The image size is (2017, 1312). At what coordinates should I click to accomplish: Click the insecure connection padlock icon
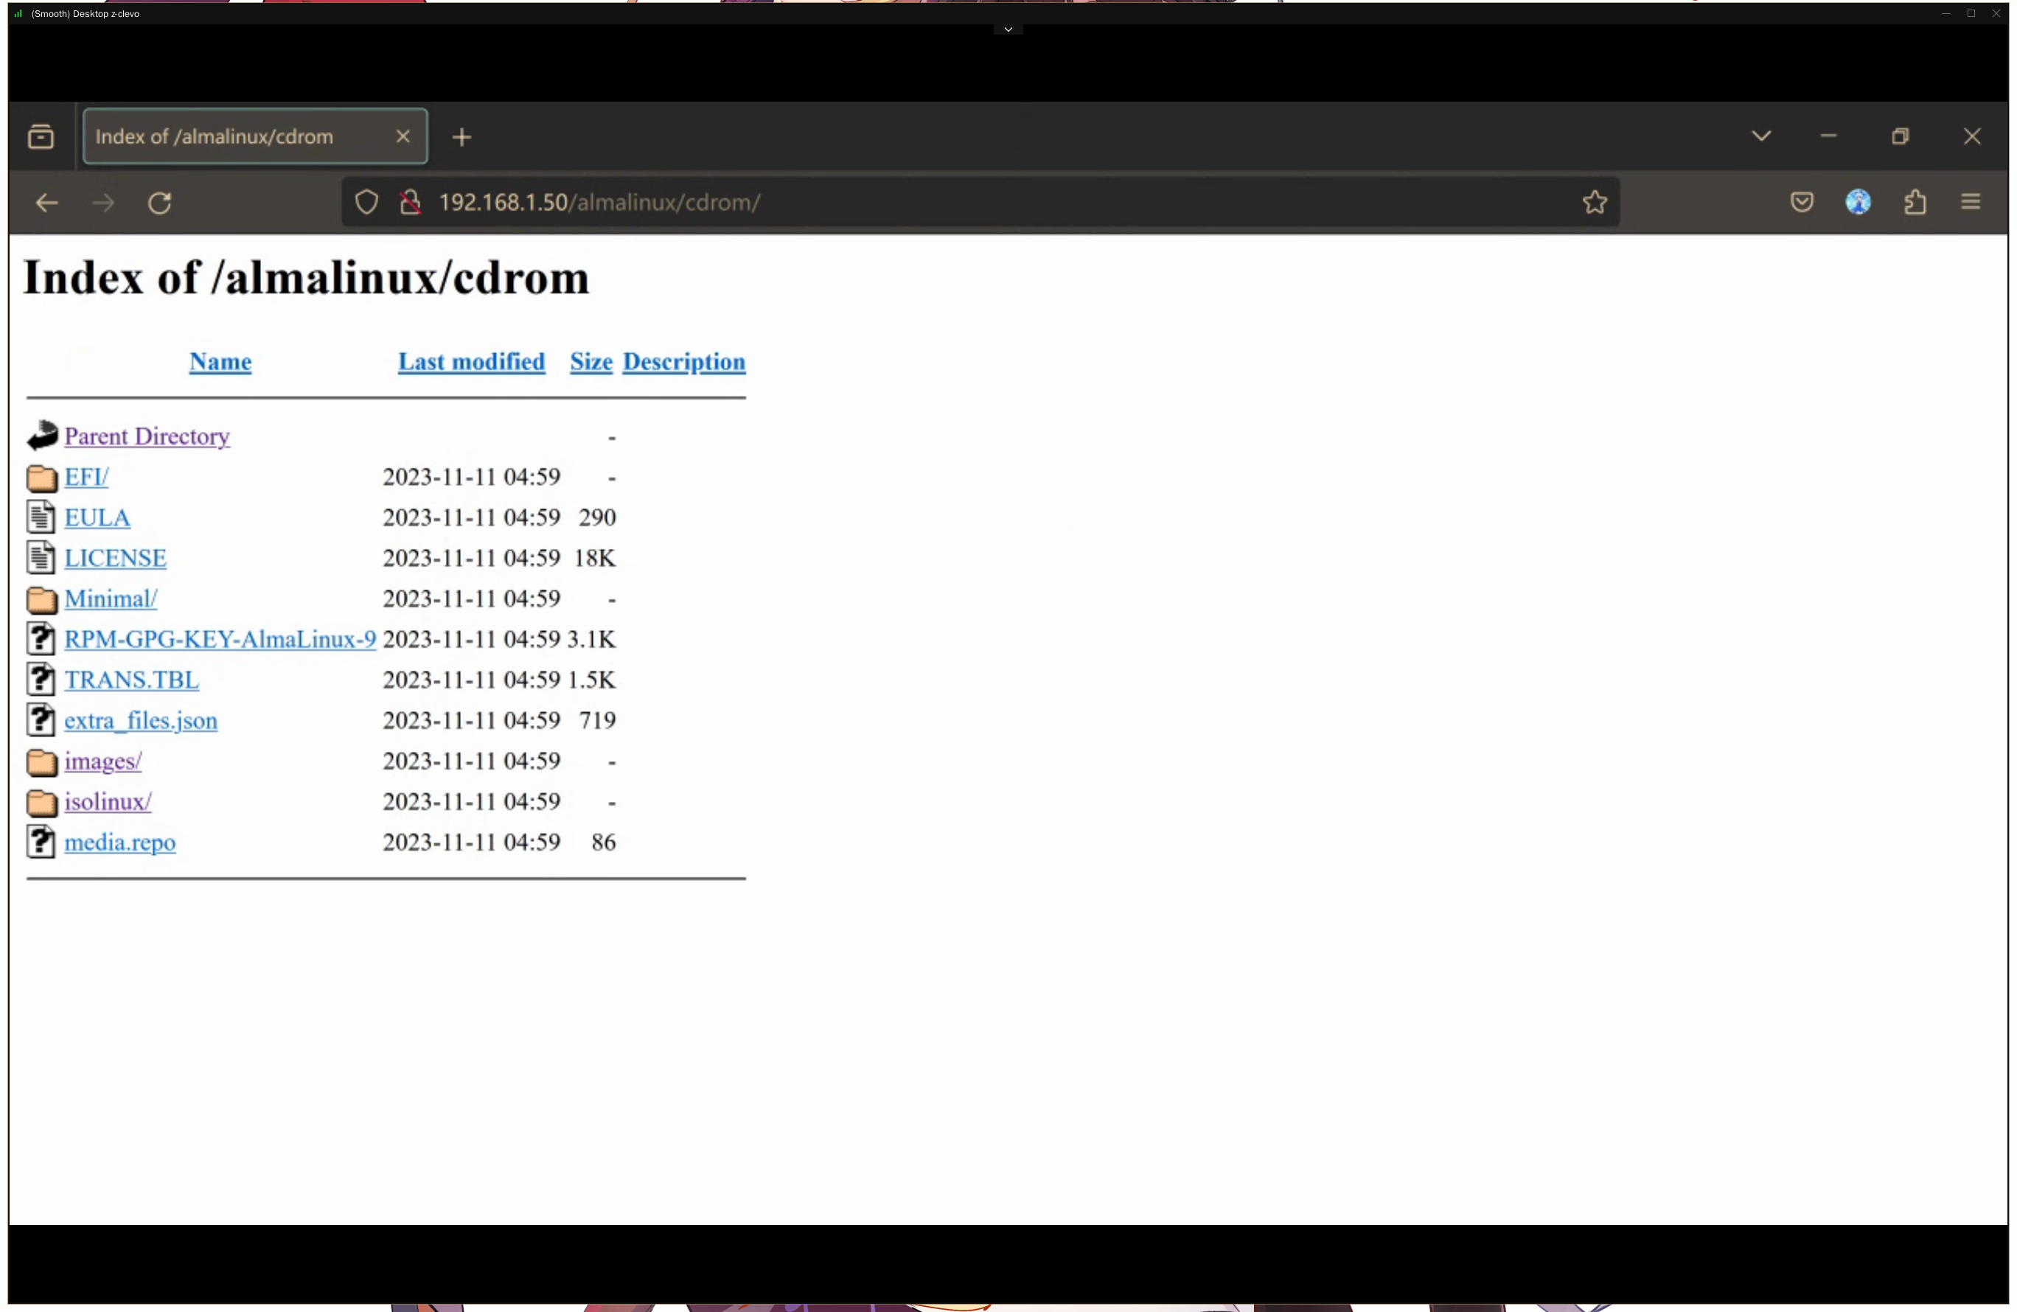pyautogui.click(x=410, y=202)
